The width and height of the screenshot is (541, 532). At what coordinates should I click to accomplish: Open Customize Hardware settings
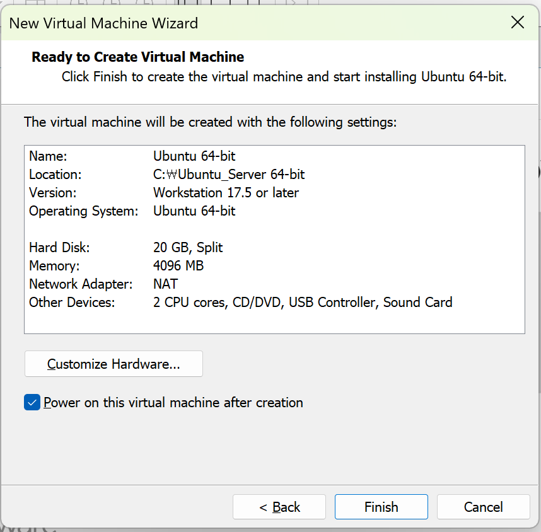(113, 364)
